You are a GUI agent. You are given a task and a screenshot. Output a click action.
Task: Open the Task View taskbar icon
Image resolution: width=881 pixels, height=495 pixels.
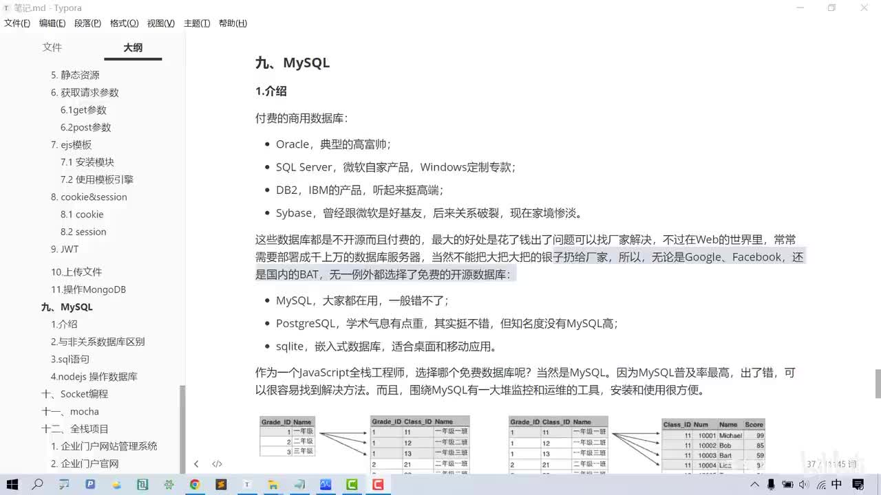[64, 485]
